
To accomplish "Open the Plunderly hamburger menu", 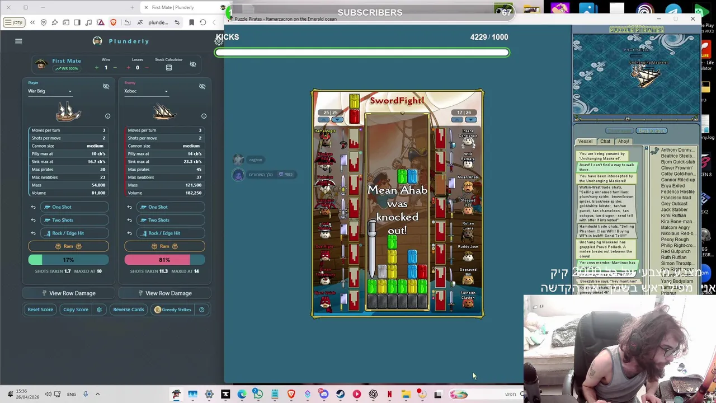I will [18, 41].
